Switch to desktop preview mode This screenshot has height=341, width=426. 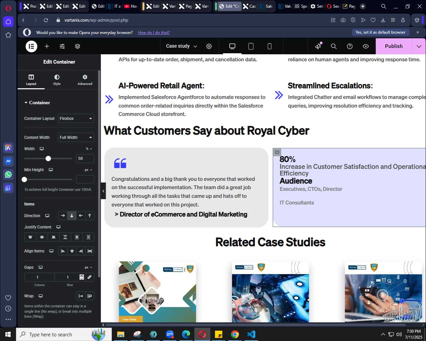pos(232,46)
